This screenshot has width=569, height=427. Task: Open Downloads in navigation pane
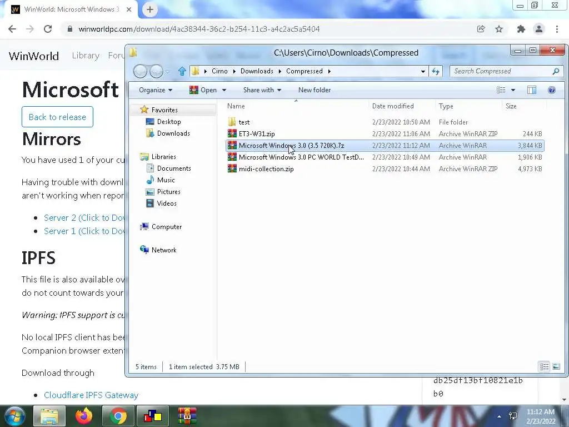click(173, 133)
